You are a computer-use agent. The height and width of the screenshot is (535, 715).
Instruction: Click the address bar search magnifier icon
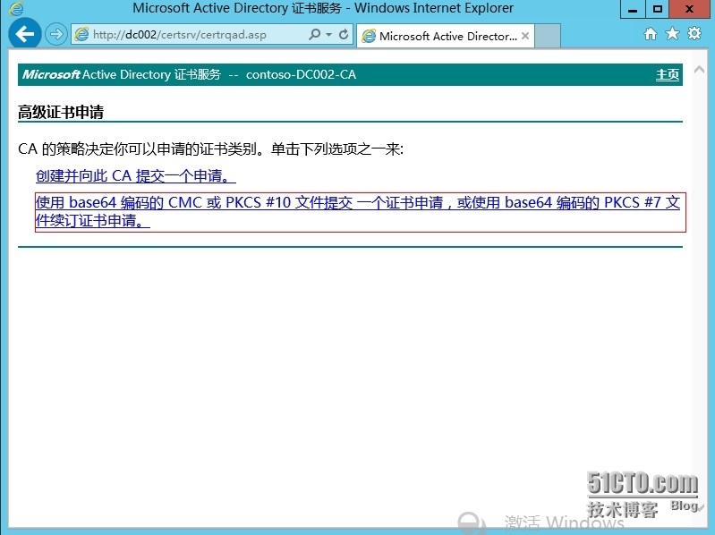pos(314,34)
